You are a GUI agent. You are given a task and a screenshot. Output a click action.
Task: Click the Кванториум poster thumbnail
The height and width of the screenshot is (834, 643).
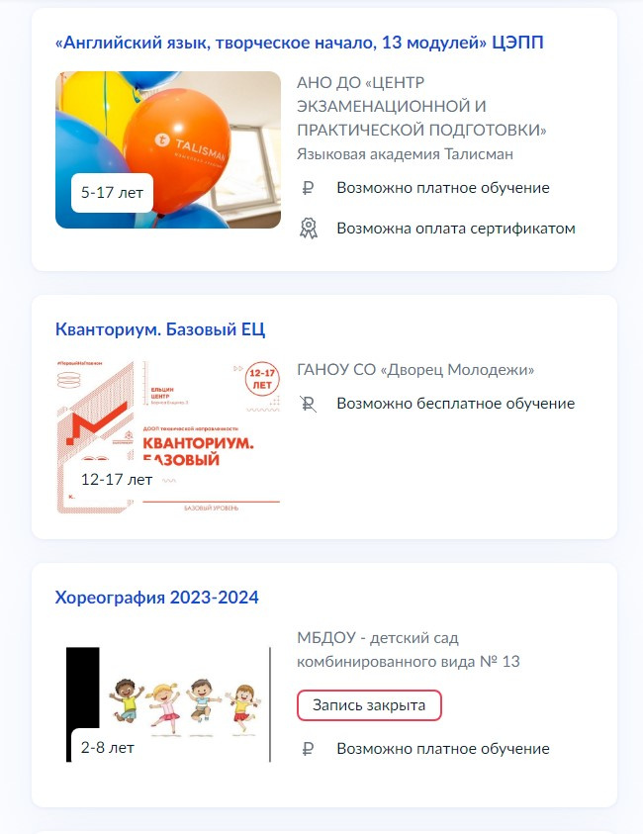coord(168,436)
